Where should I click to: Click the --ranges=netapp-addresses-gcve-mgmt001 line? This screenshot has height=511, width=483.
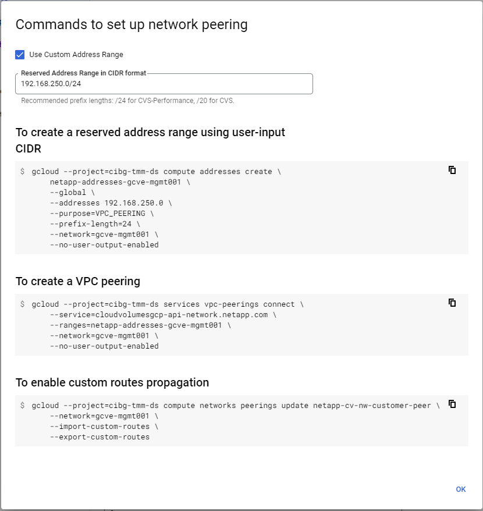coord(140,325)
